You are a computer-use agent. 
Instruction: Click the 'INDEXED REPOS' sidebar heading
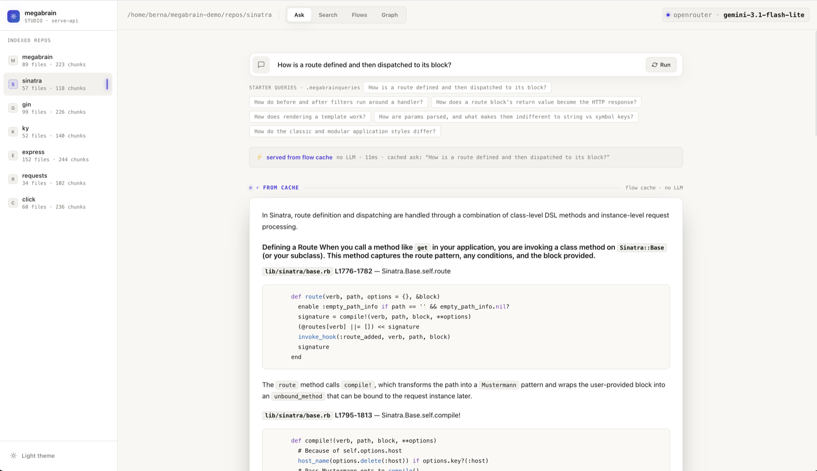point(29,40)
